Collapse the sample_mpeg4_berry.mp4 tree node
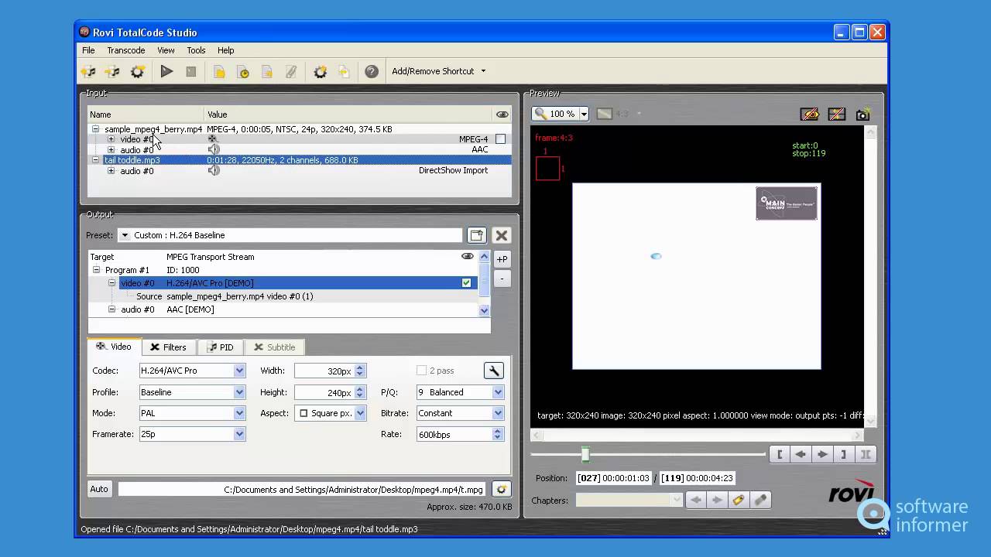The width and height of the screenshot is (991, 557). point(95,129)
